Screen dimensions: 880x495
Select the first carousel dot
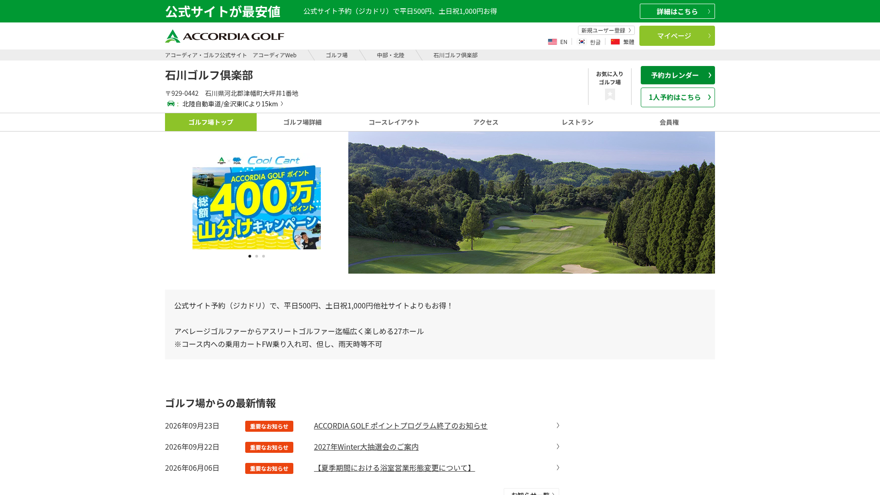[x=250, y=256]
